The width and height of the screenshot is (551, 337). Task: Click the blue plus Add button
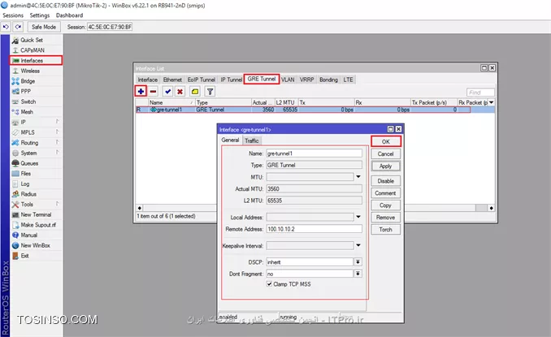(x=141, y=91)
